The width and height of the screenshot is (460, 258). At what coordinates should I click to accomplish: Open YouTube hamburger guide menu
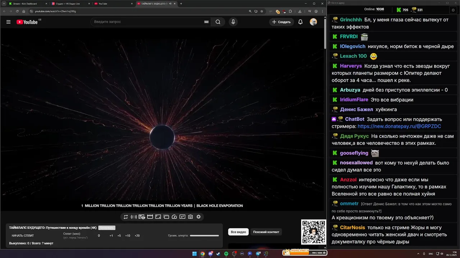(8, 22)
